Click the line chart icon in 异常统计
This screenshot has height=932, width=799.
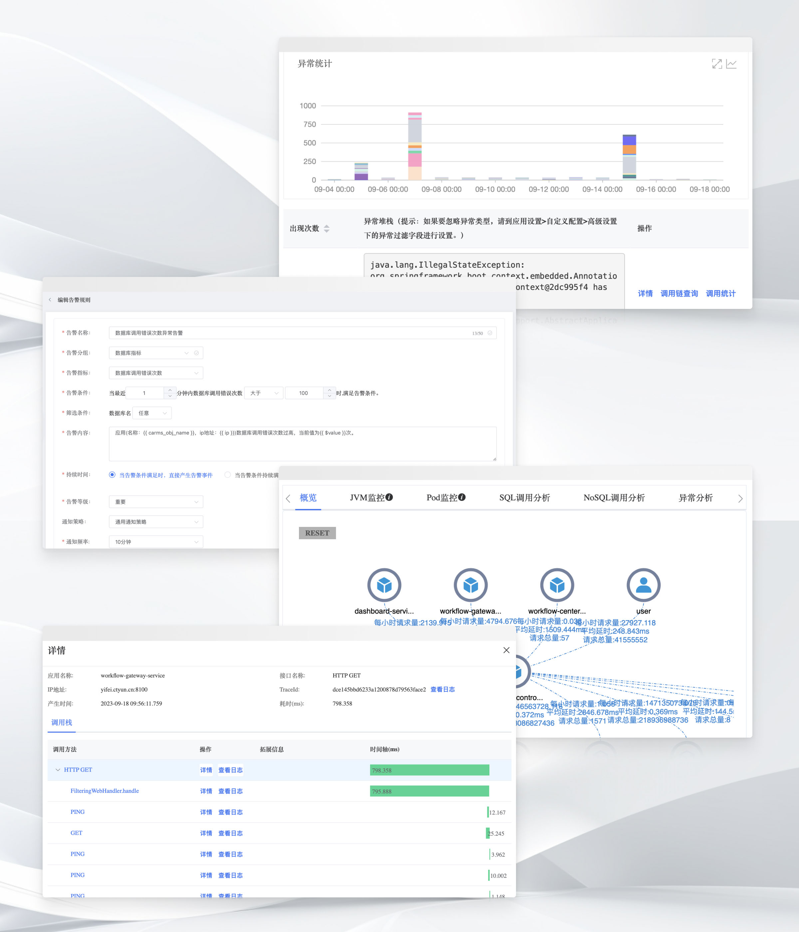731,64
